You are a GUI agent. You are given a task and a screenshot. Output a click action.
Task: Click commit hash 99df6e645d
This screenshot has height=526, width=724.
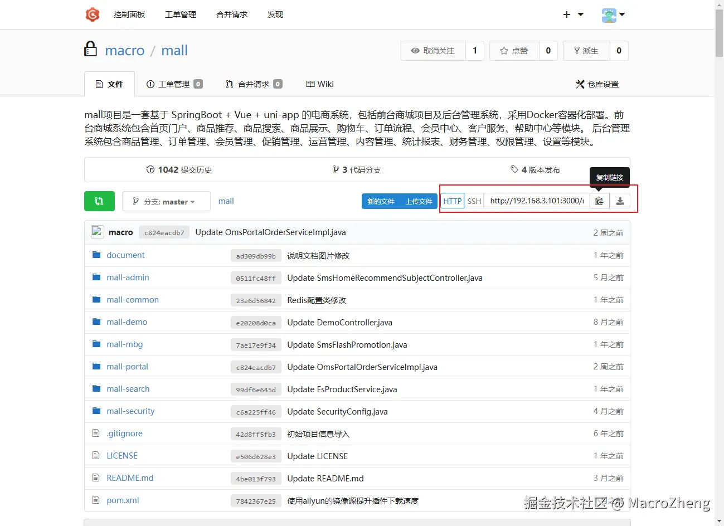point(256,389)
